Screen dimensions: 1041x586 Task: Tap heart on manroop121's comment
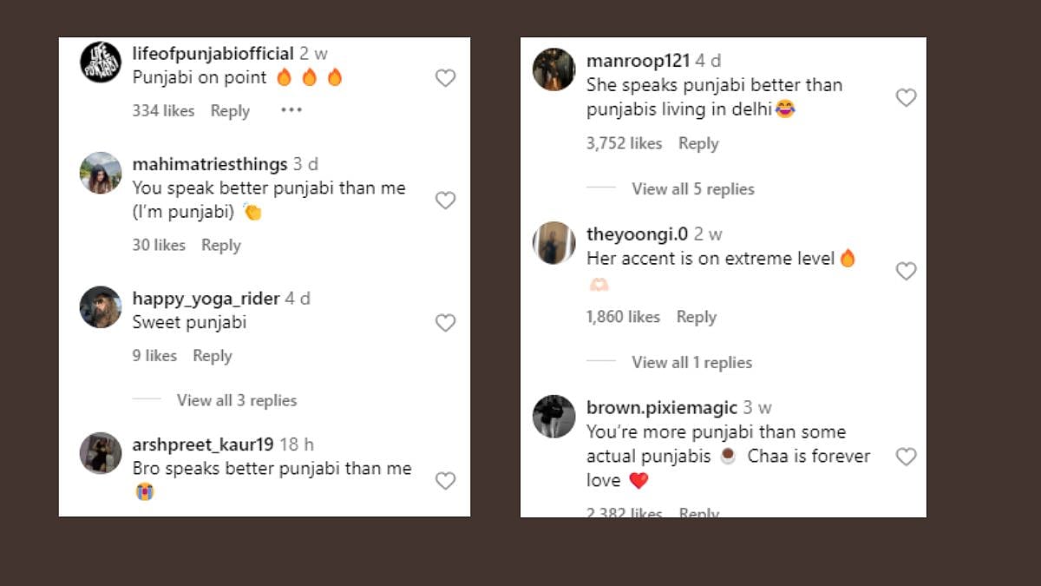[x=906, y=98]
